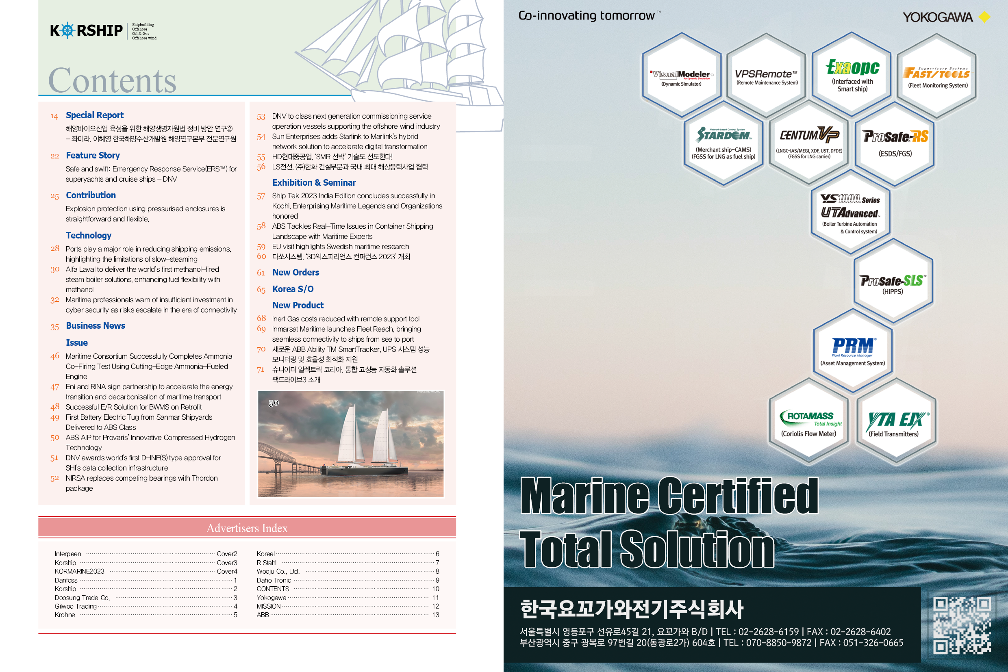Open the Feature Story section heading
This screenshot has height=672, width=1008.
pos(93,155)
